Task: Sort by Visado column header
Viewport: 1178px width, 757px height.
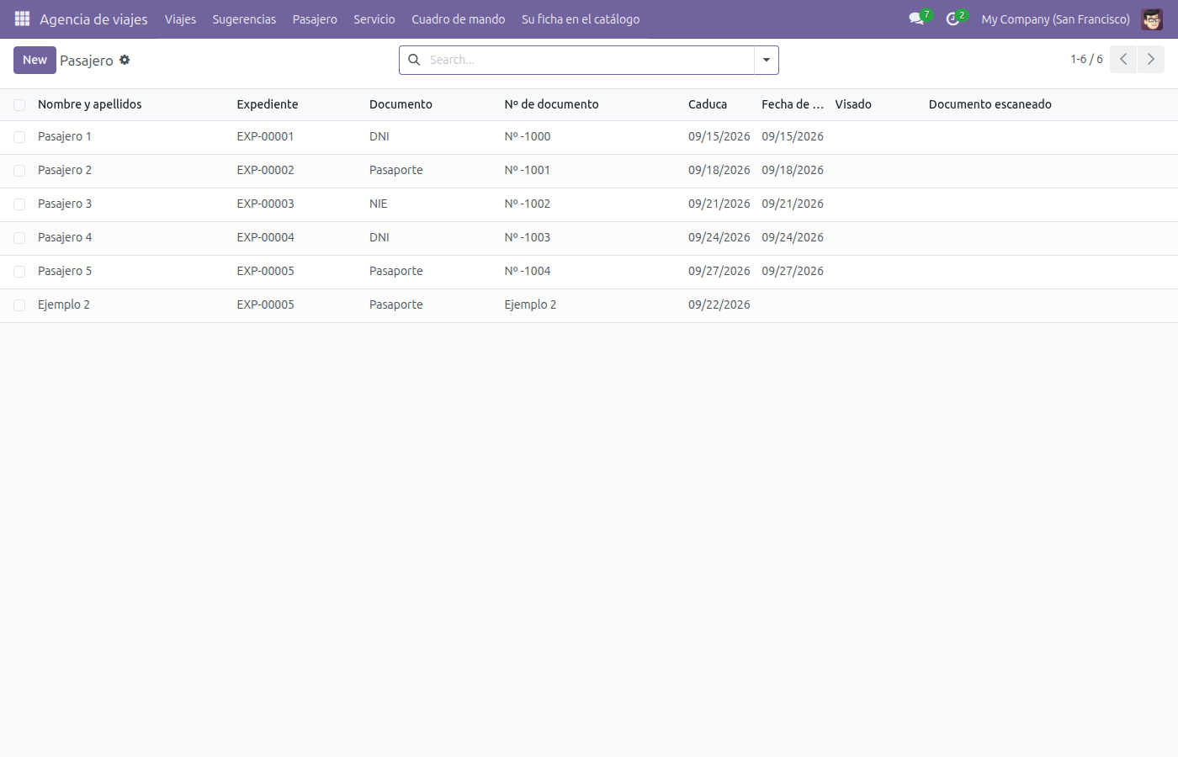Action: tap(853, 104)
